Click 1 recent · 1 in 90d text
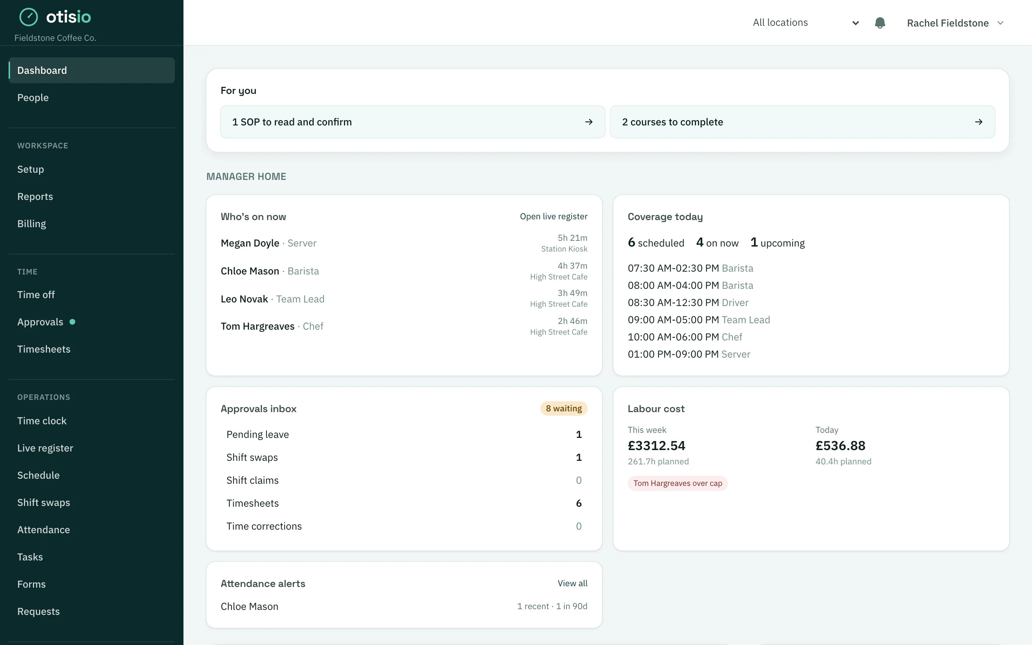1032x645 pixels. 552,607
